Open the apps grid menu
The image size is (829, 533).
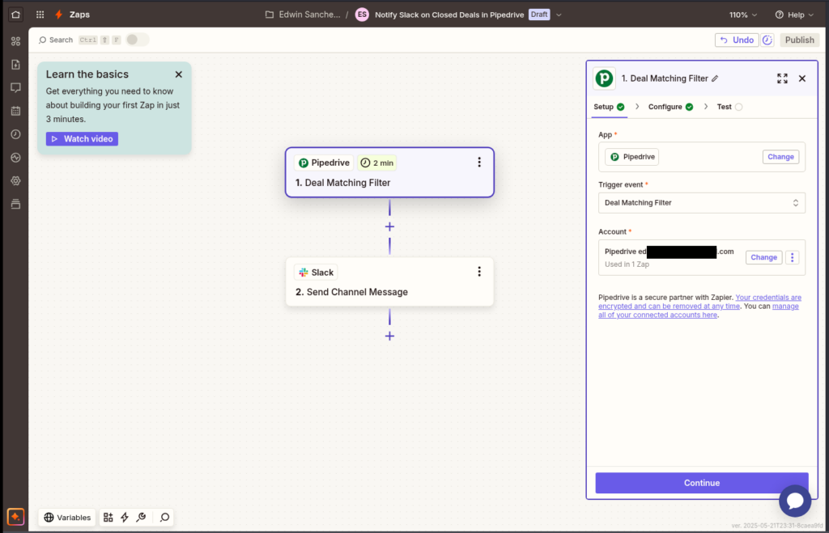pos(40,15)
